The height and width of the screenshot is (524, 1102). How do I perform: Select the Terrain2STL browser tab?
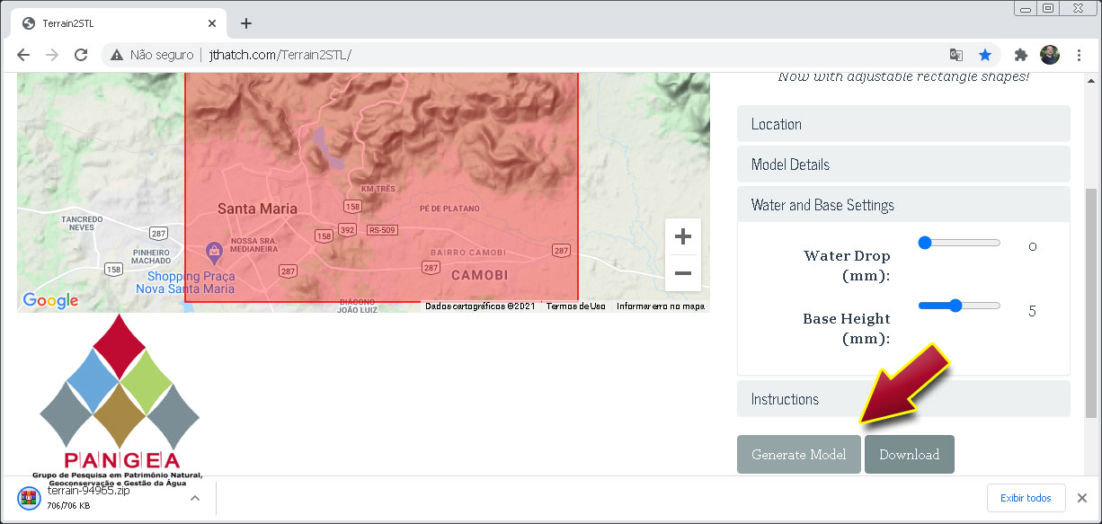tap(120, 23)
